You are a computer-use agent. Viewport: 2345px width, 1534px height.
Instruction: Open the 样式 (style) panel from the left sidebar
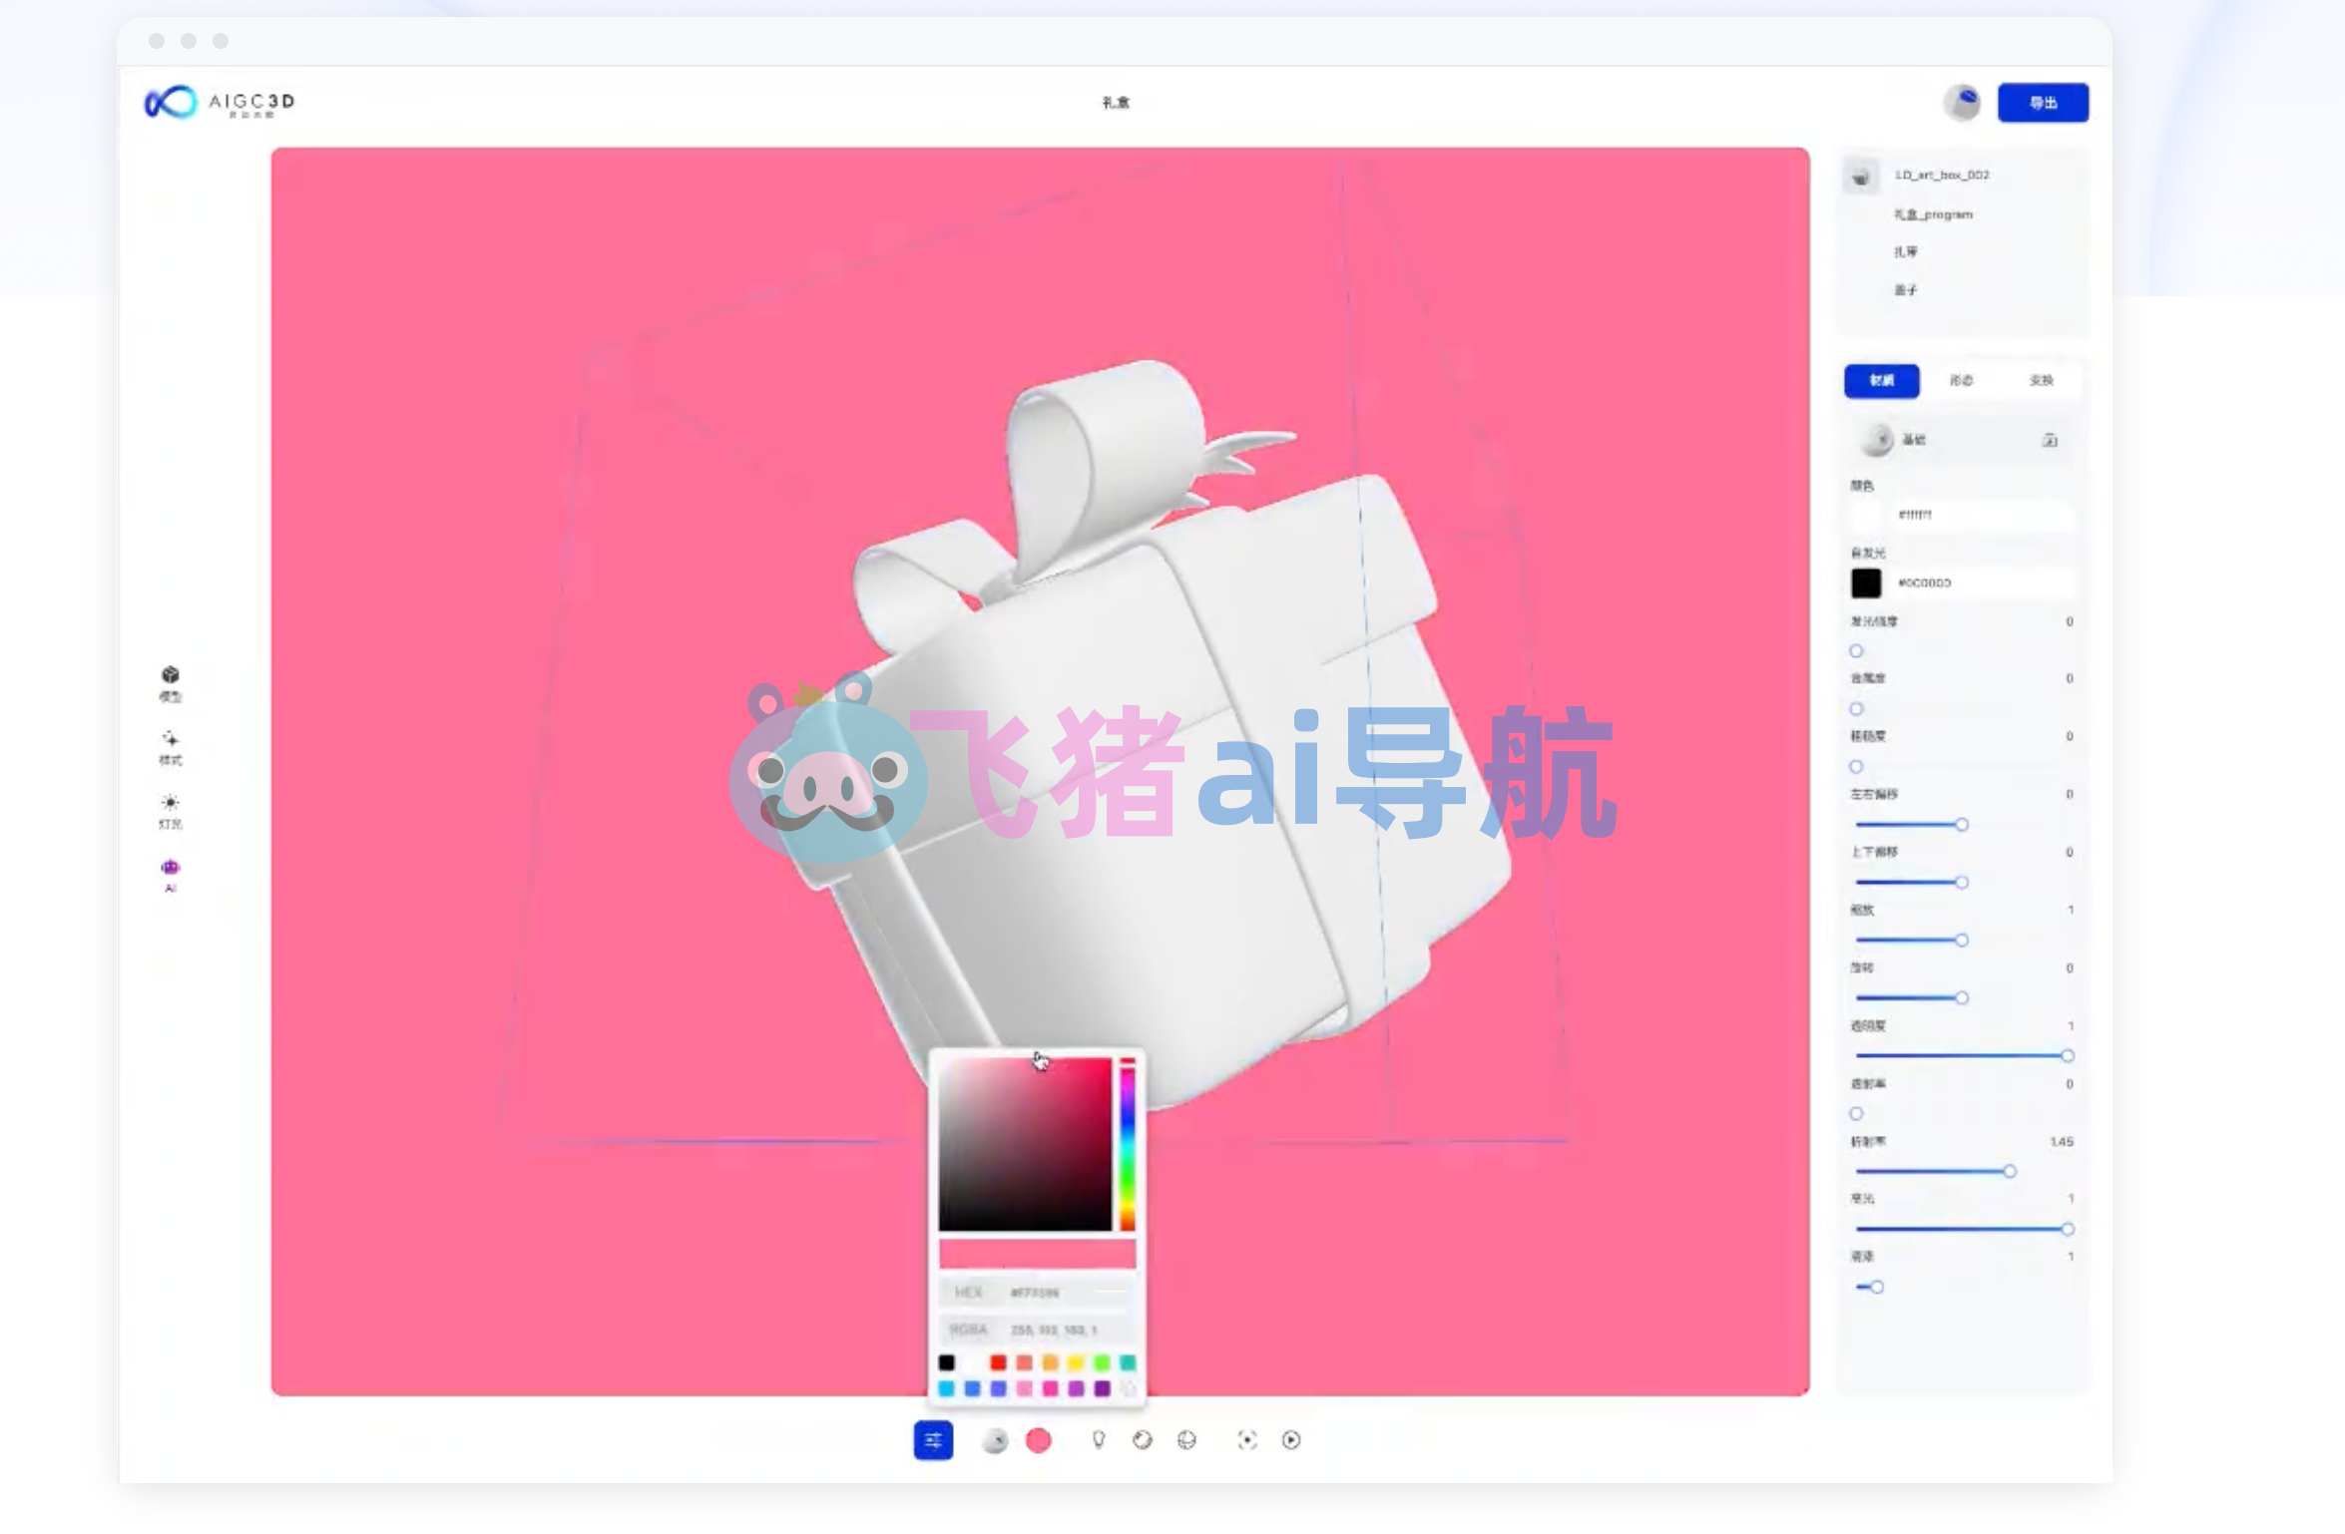point(172,748)
